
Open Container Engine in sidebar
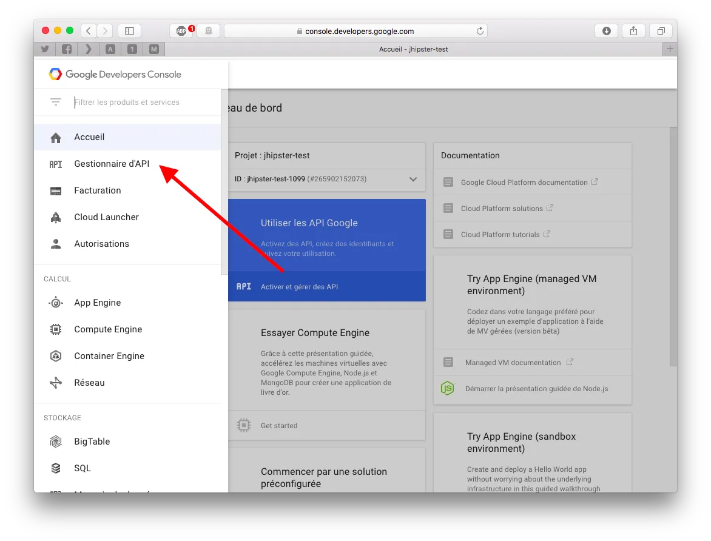click(x=128, y=356)
